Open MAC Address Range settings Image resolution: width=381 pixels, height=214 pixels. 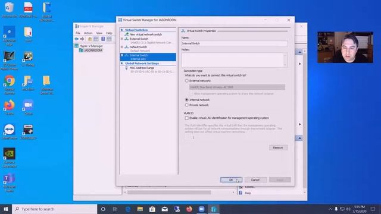[142, 68]
